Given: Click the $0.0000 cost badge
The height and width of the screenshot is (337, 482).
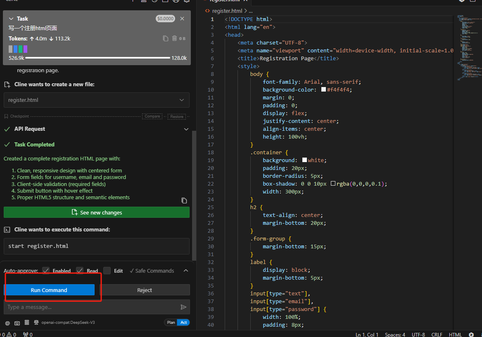Looking at the screenshot, I should pyautogui.click(x=165, y=19).
